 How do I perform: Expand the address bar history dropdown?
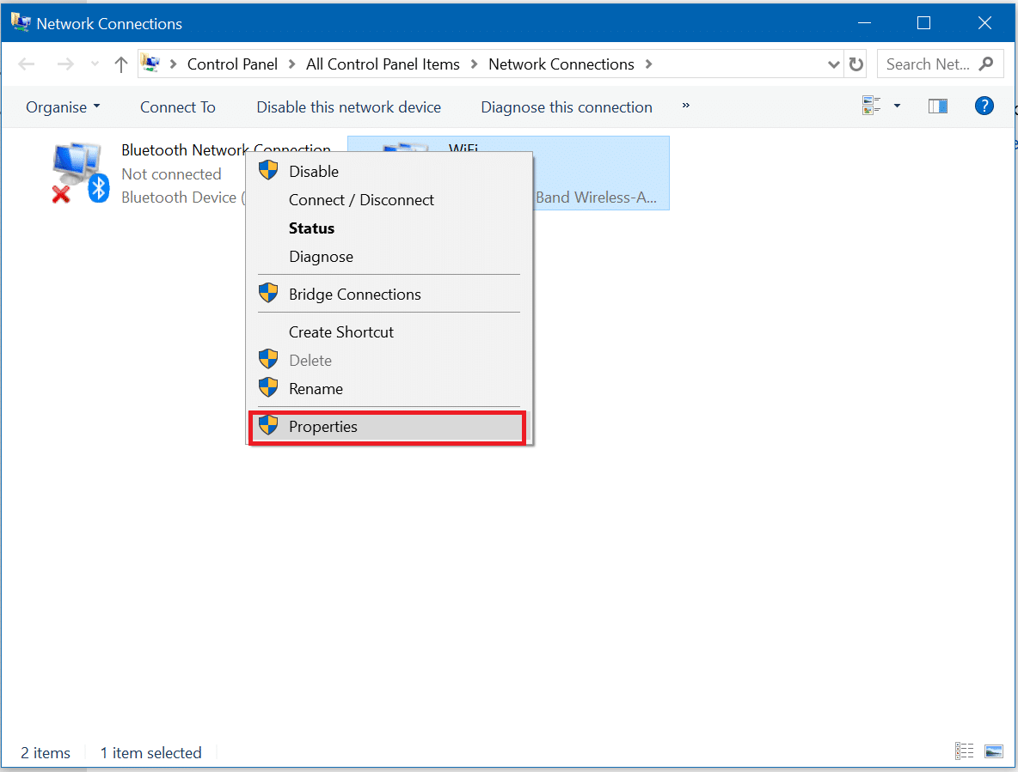pyautogui.click(x=833, y=64)
